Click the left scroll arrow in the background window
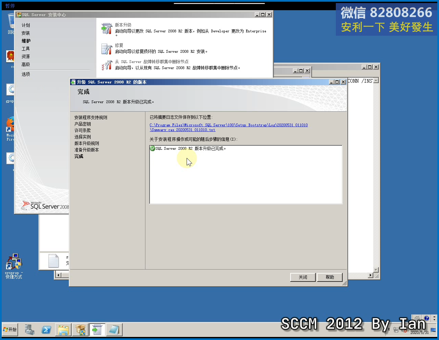The image size is (439, 340). click(x=58, y=275)
